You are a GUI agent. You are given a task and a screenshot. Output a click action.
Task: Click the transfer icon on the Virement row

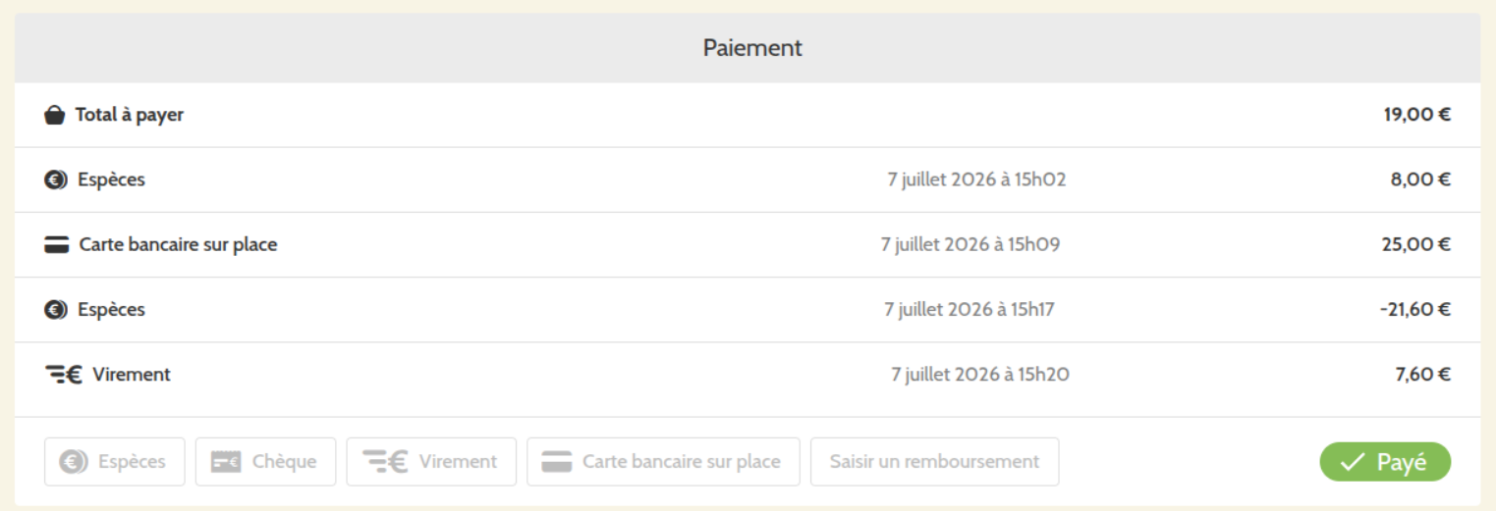coord(64,375)
